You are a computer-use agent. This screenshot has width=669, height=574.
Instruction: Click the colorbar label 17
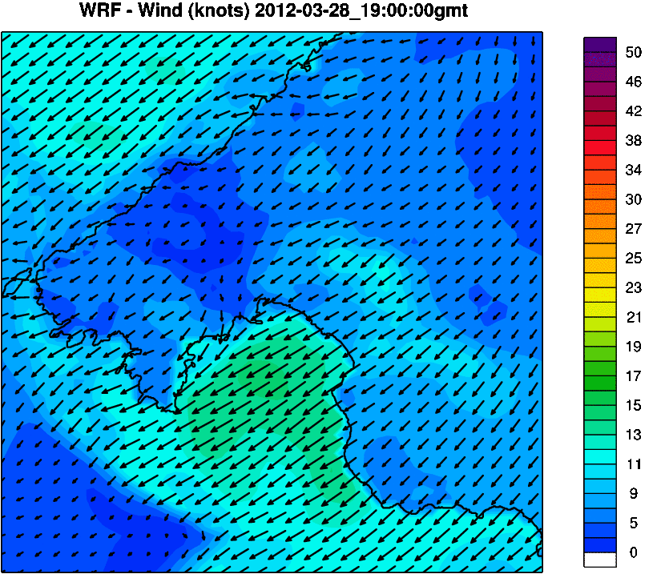tap(634, 376)
